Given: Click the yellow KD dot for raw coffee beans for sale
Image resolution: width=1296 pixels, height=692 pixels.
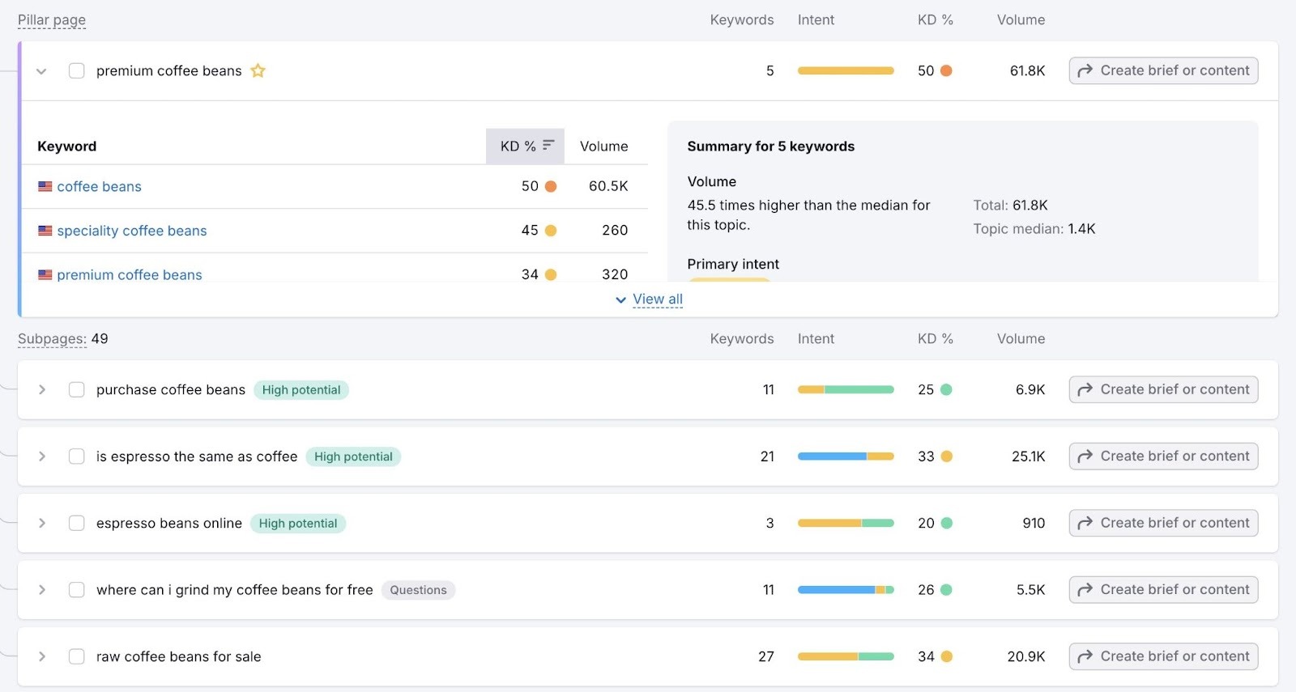Looking at the screenshot, I should coord(946,656).
